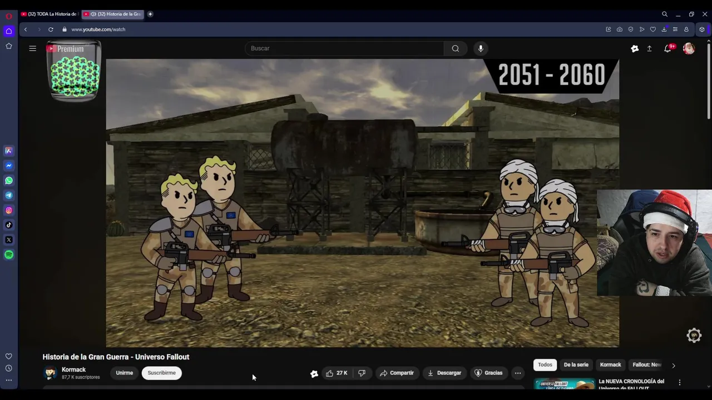Open the YouTube create upload icon
Image resolution: width=712 pixels, height=400 pixels.
[649, 48]
